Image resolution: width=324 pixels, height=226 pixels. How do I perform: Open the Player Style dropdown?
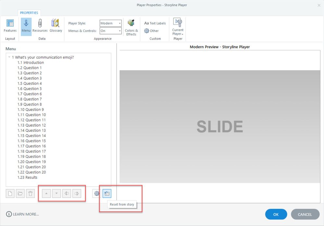pos(111,23)
